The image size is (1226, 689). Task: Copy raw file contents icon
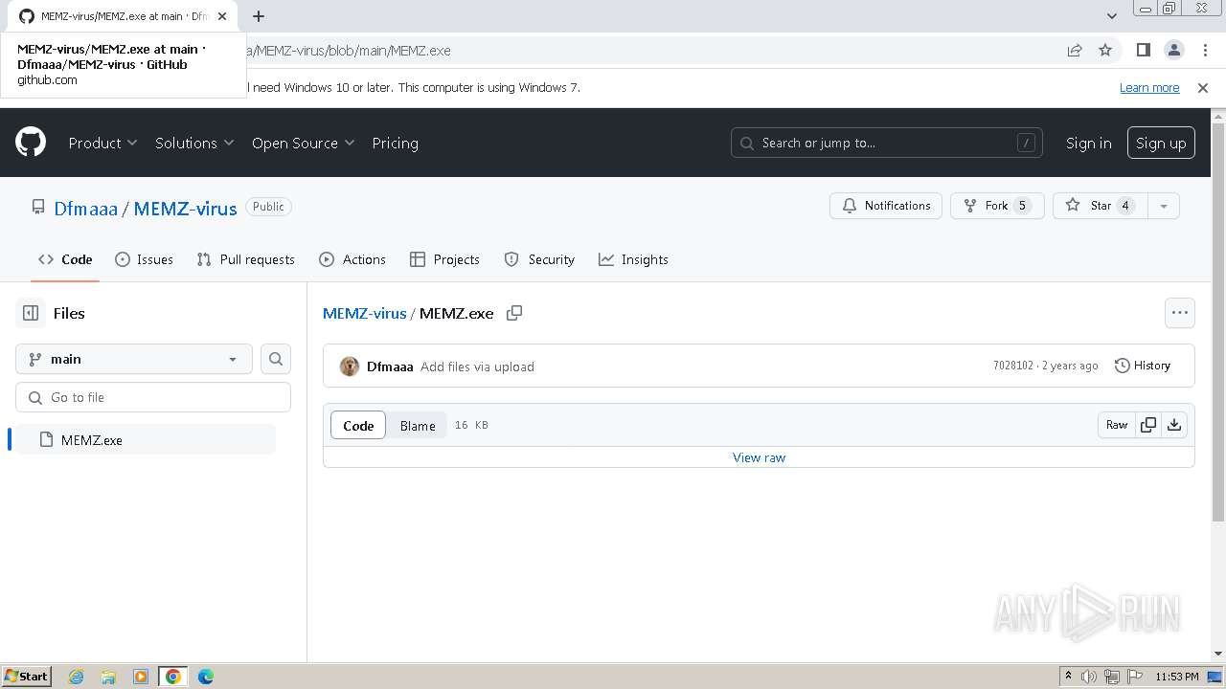pyautogui.click(x=1148, y=425)
